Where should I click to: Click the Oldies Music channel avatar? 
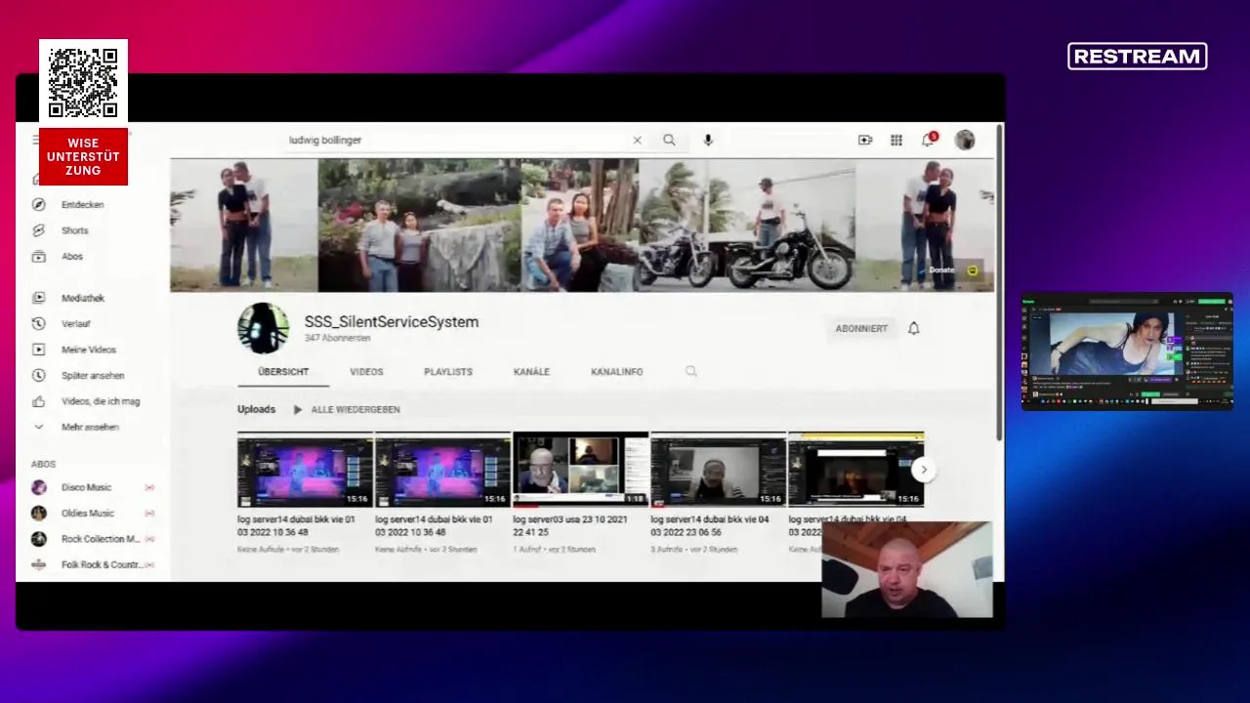click(x=39, y=514)
